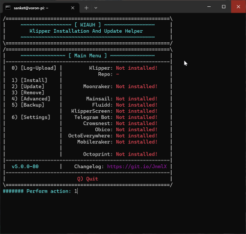Click the [Update] menu option
Viewport: 246px width, 234px height.
(x=28, y=86)
